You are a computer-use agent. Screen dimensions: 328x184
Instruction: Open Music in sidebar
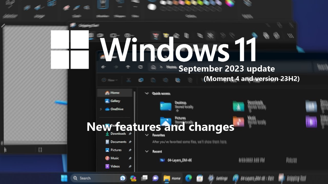pyautogui.click(x=115, y=158)
